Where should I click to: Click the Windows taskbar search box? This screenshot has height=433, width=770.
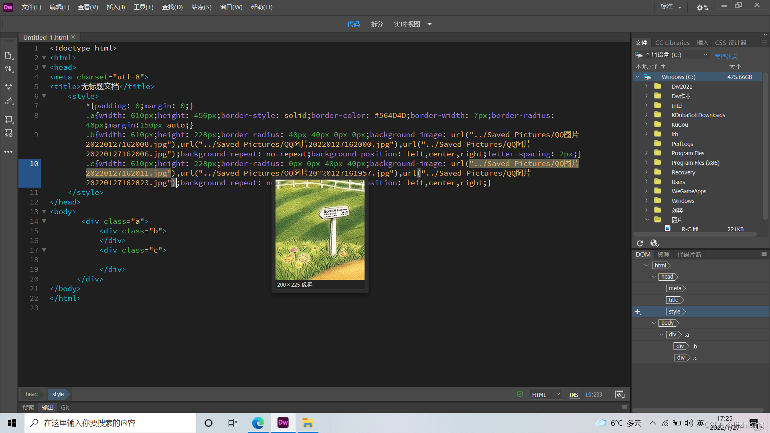(x=110, y=423)
